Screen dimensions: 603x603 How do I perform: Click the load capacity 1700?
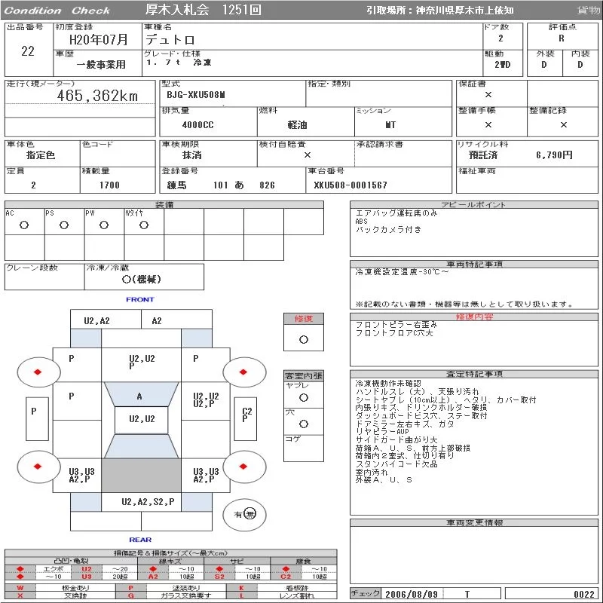tap(109, 185)
